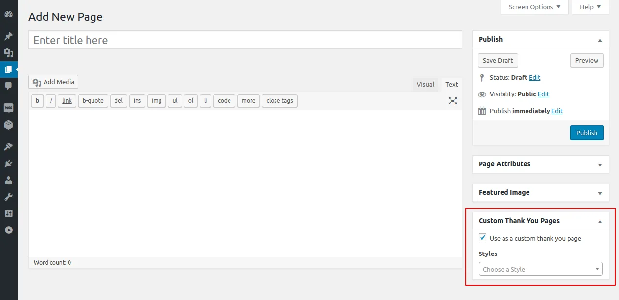Open the Products box icon
Screen dimensions: 619x300
8,125
